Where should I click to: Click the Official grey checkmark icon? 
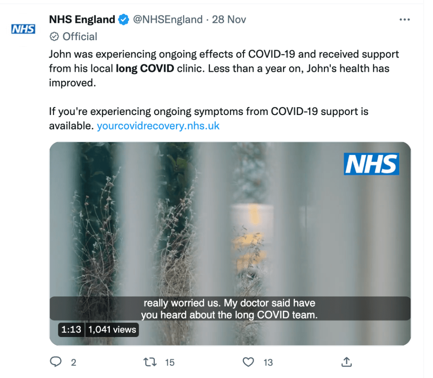pyautogui.click(x=54, y=37)
